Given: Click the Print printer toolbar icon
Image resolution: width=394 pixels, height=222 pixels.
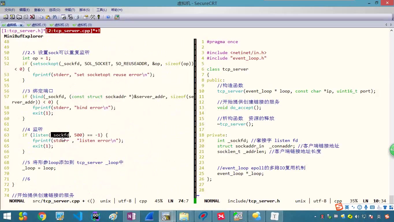Looking at the screenshot, I should click(x=77, y=17).
